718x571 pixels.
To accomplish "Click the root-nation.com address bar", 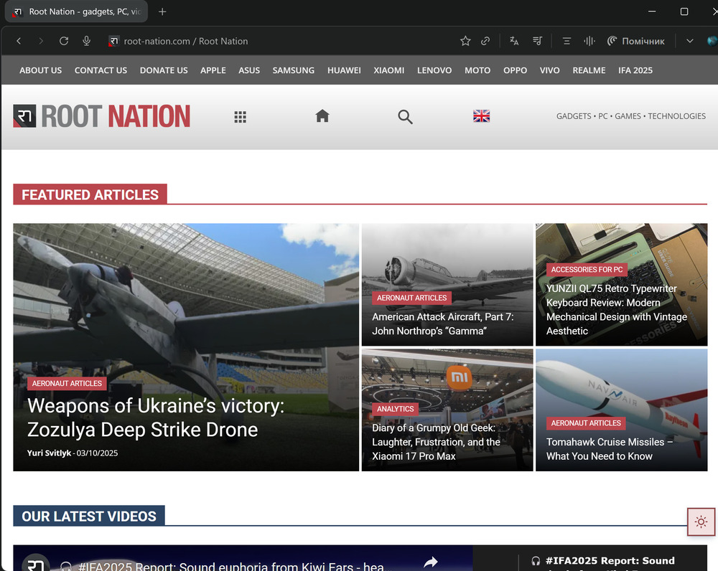I will (x=185, y=41).
